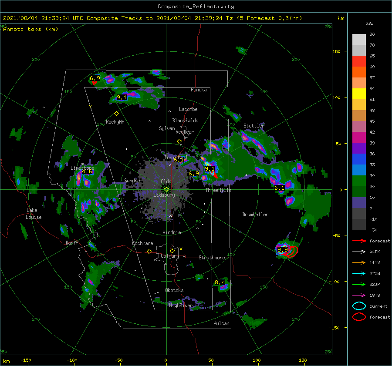Select the red forecast ellipse legend icon
The image size is (392, 366).
coord(359,317)
